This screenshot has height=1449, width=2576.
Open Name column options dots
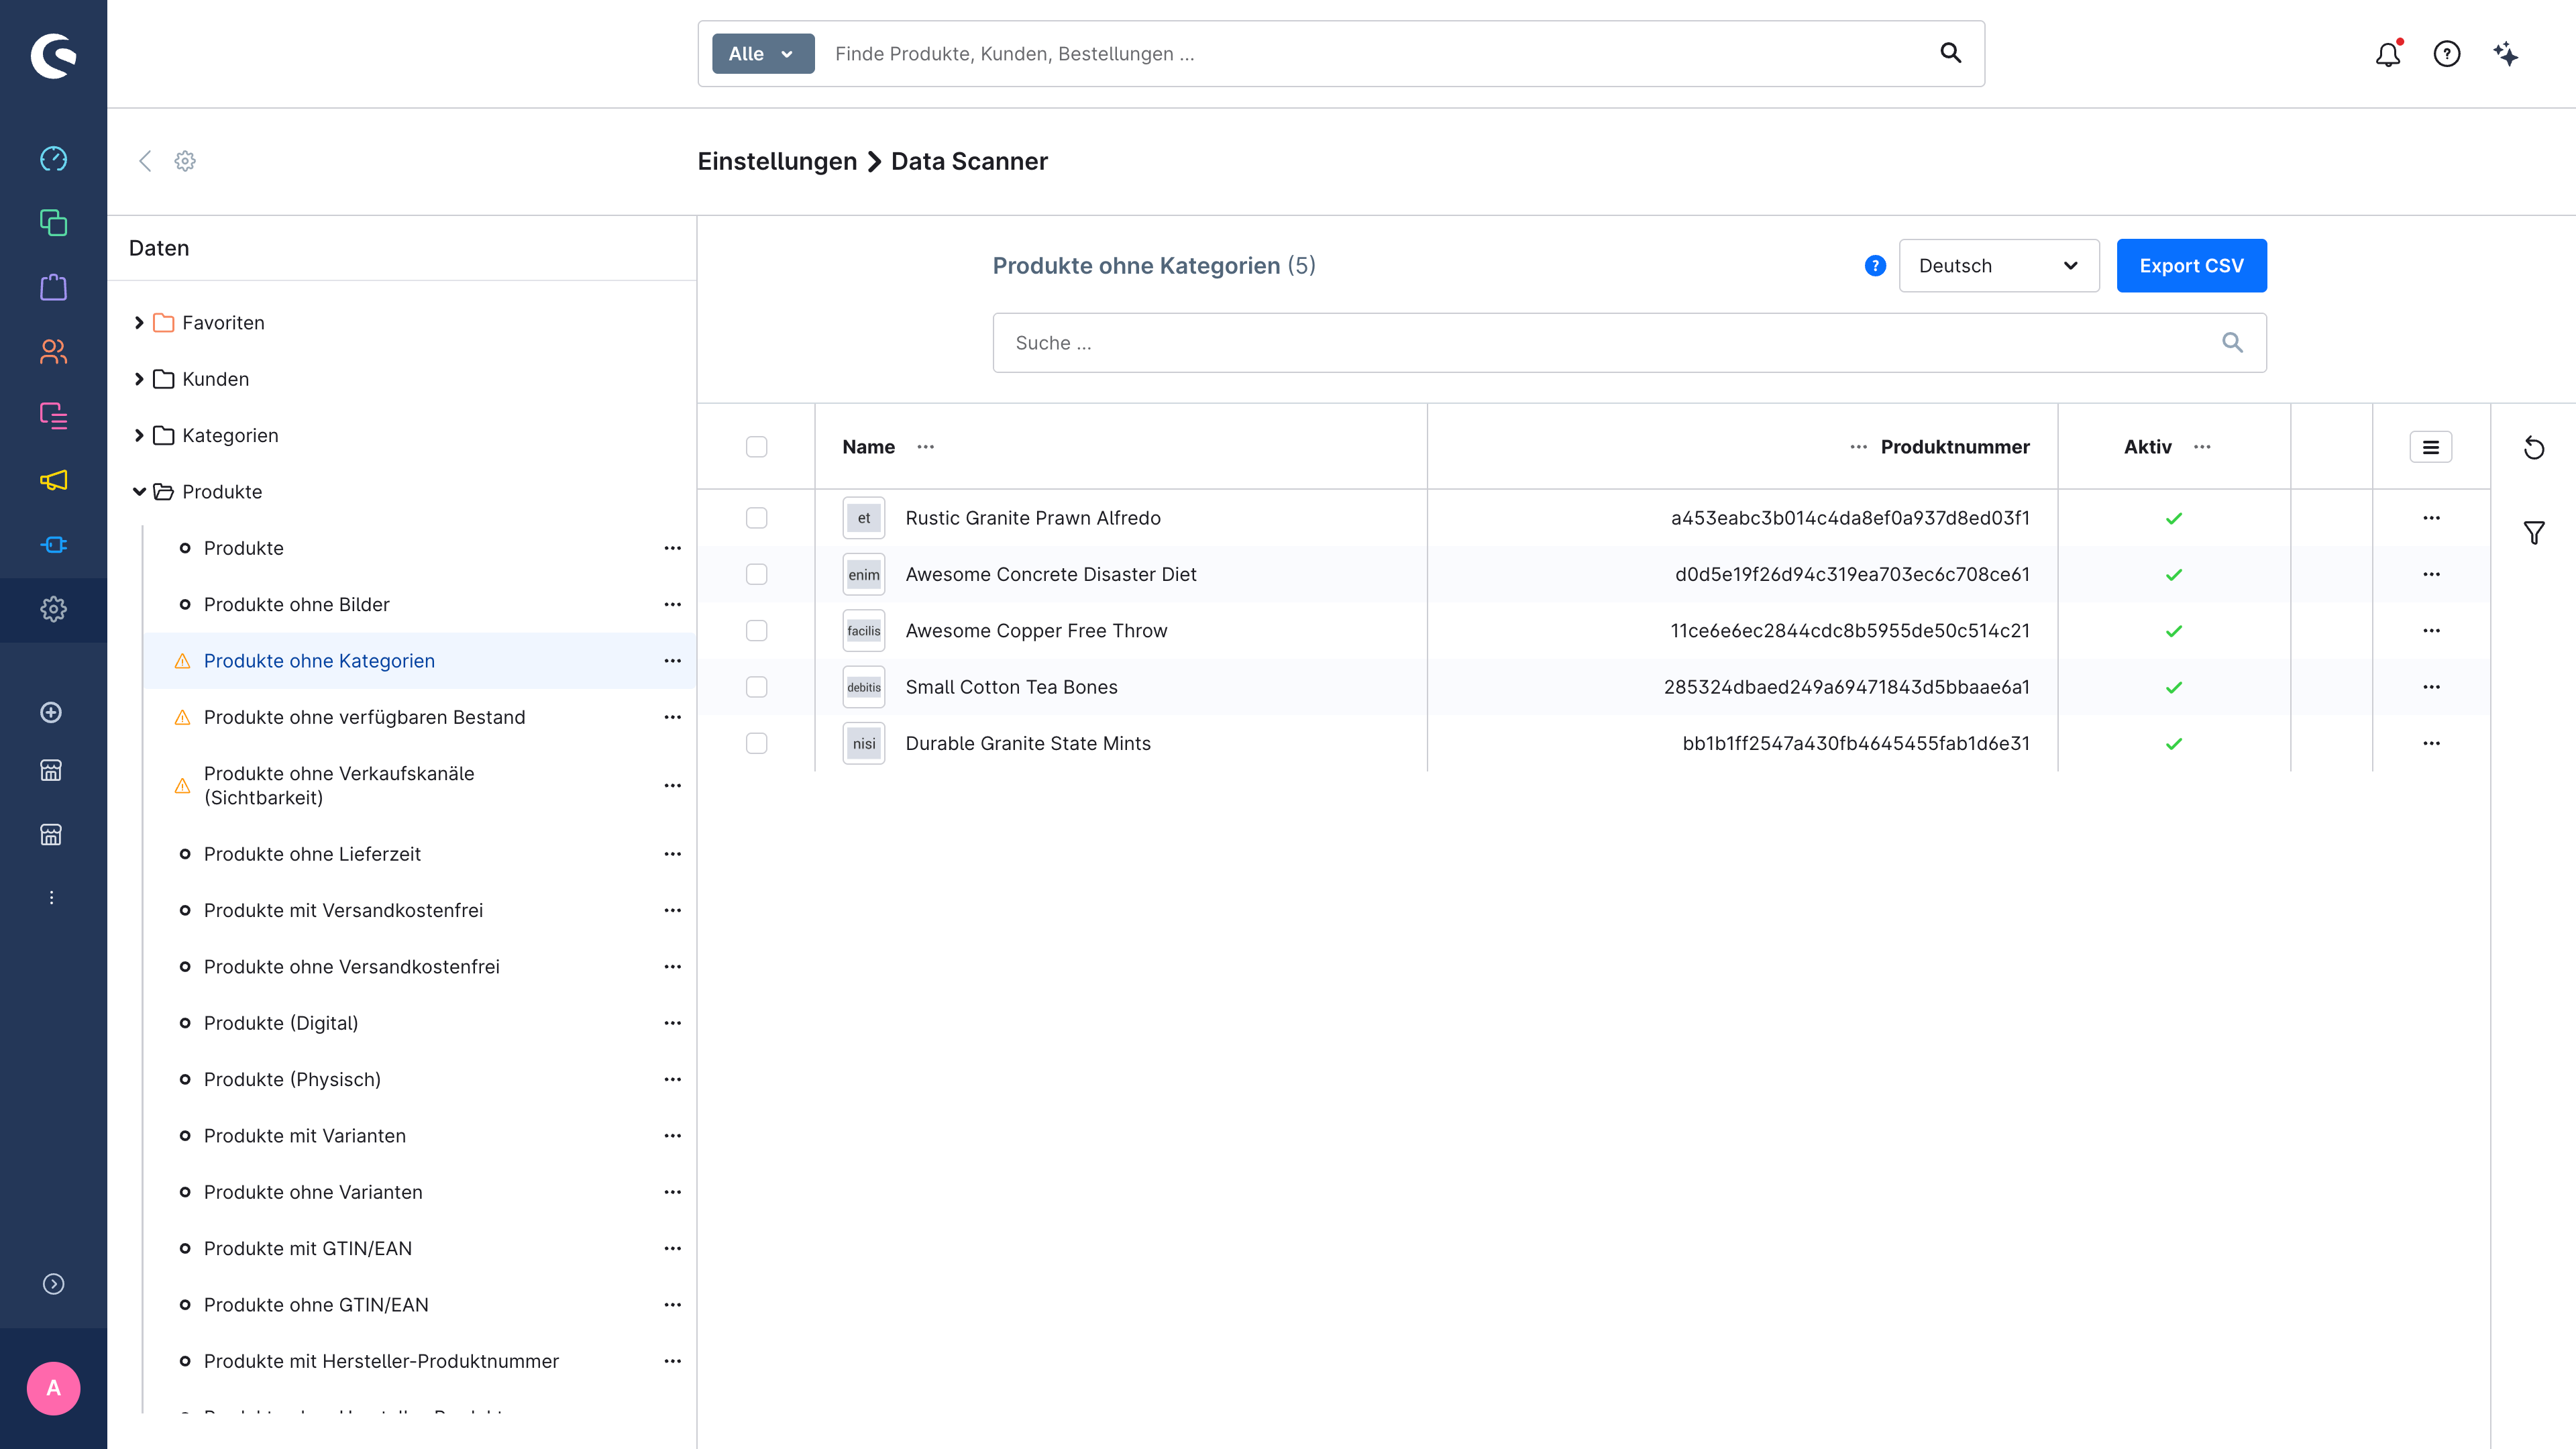click(926, 447)
